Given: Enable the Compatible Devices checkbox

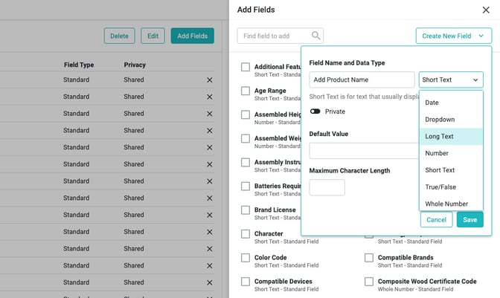Looking at the screenshot, I should (x=246, y=282).
